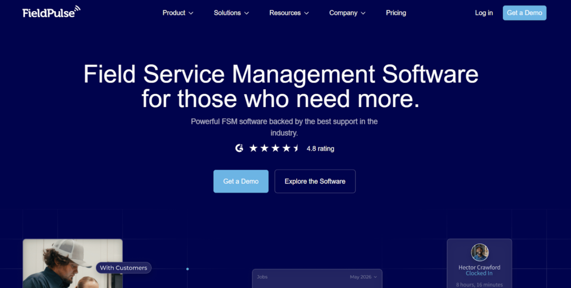The width and height of the screenshot is (571, 288).
Task: Expand the Company dropdown chevron
Action: pyautogui.click(x=363, y=13)
